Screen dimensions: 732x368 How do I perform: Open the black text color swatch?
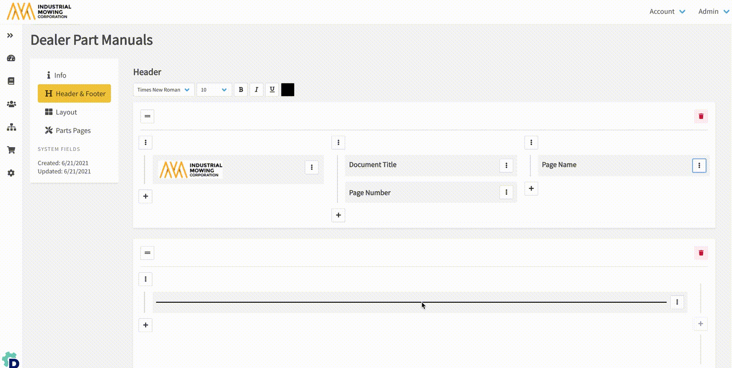pos(288,90)
